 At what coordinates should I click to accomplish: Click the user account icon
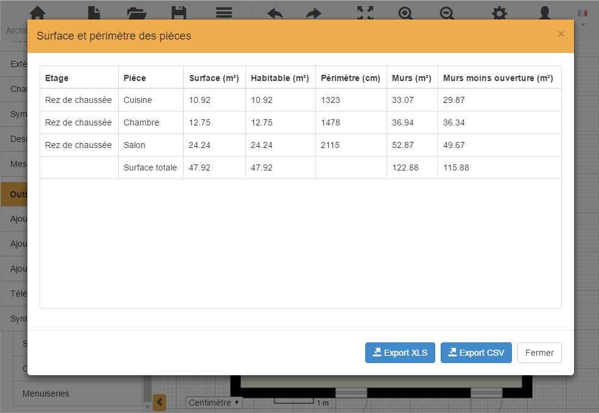545,12
